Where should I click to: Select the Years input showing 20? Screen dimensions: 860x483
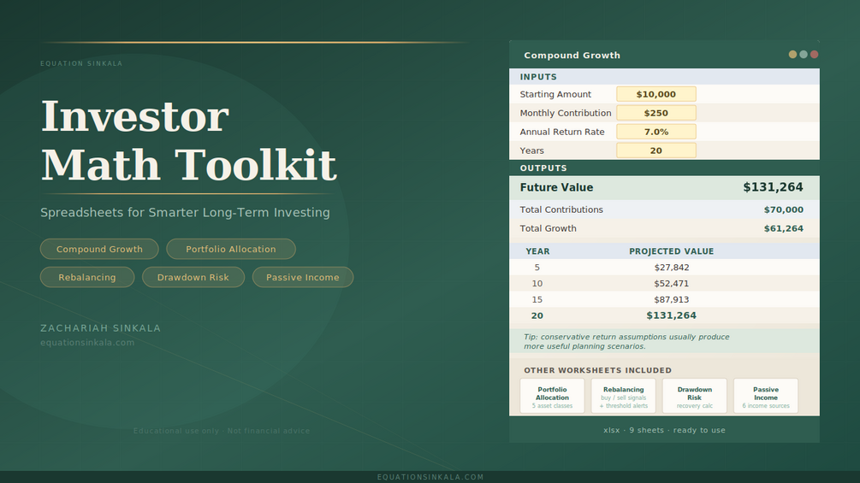(656, 150)
